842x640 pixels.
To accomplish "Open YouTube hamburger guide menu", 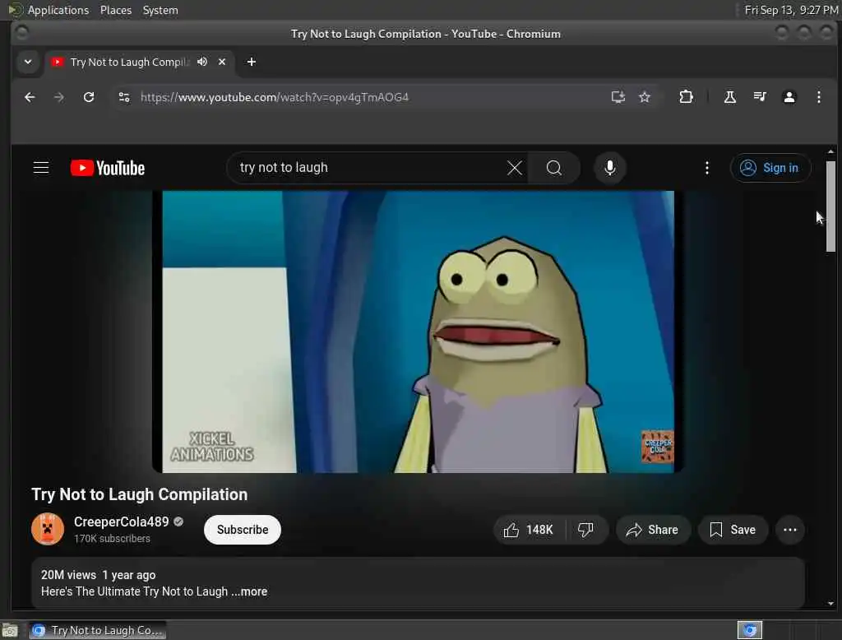I will [x=41, y=168].
